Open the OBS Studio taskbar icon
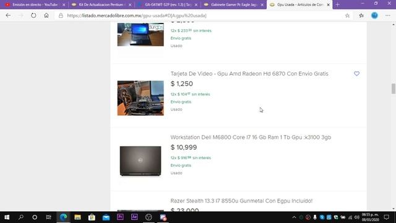The image size is (396, 223). (x=148, y=217)
